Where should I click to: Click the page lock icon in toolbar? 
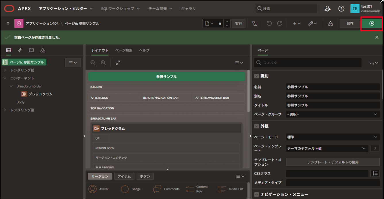255,24
